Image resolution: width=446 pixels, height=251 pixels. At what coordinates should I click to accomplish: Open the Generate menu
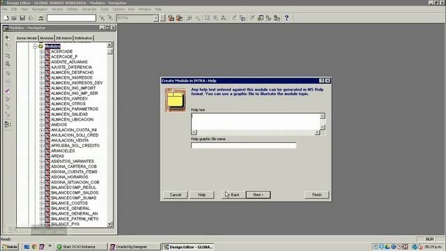click(89, 9)
